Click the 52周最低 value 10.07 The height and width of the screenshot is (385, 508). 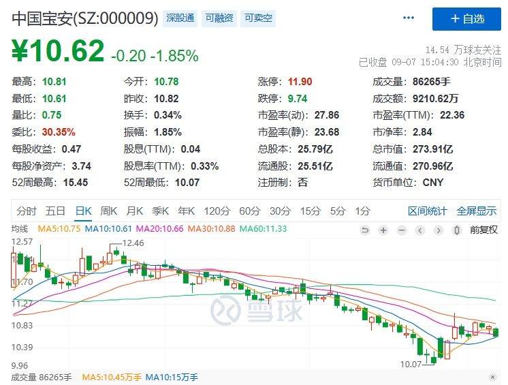click(x=187, y=183)
